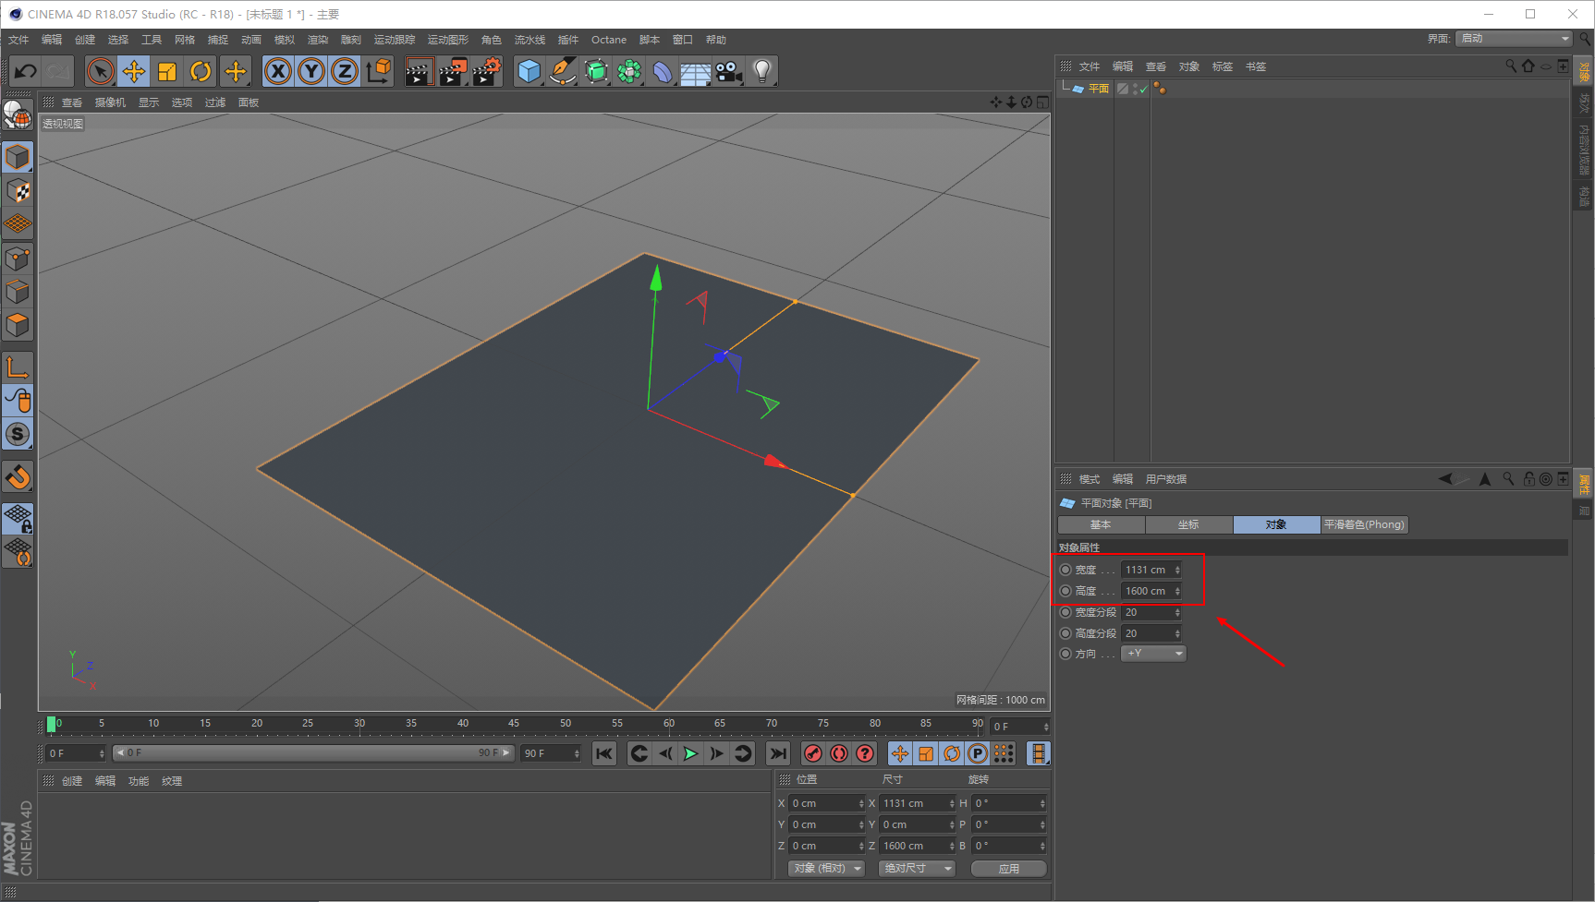Select the 平面 object in Object Manager
1595x902 pixels.
coord(1099,89)
